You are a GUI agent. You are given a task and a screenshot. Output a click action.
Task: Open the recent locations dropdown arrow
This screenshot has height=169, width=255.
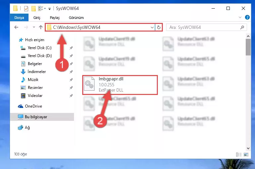tap(34, 27)
